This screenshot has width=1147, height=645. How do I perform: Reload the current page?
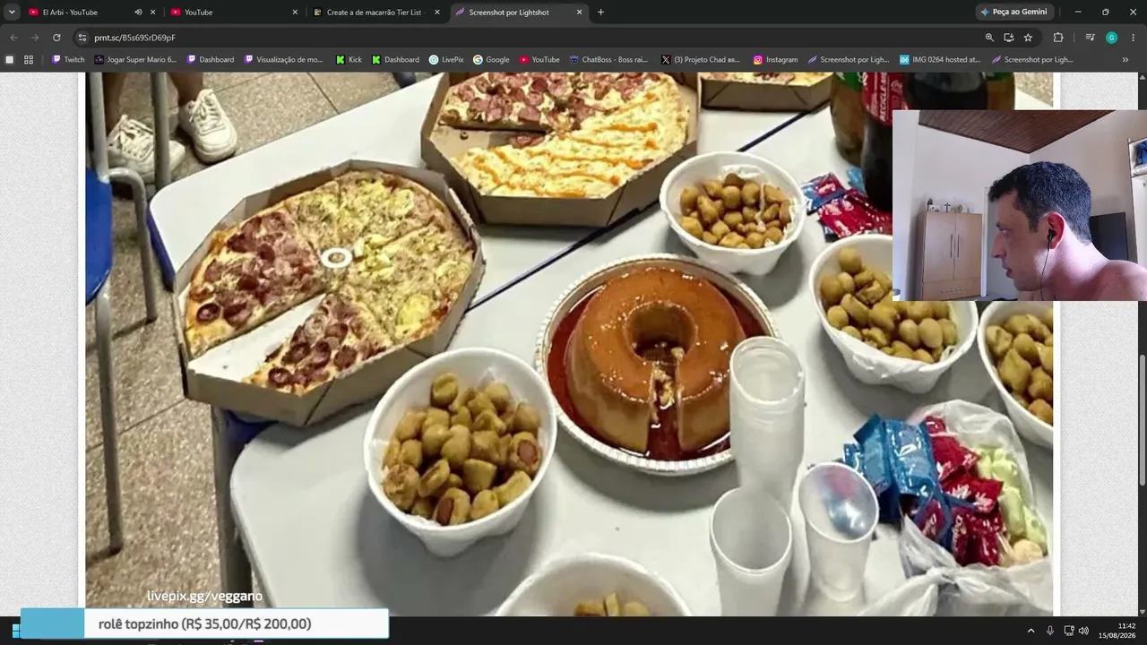[56, 38]
